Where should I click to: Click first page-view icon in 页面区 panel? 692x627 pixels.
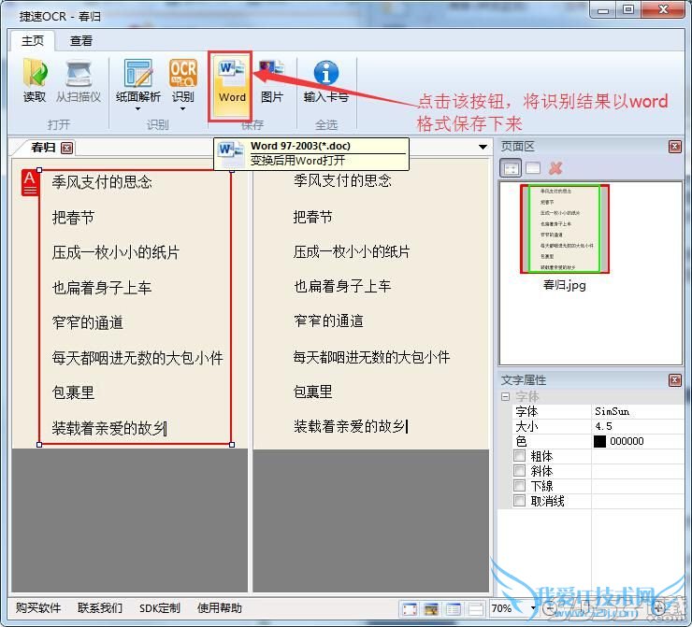pyautogui.click(x=511, y=168)
